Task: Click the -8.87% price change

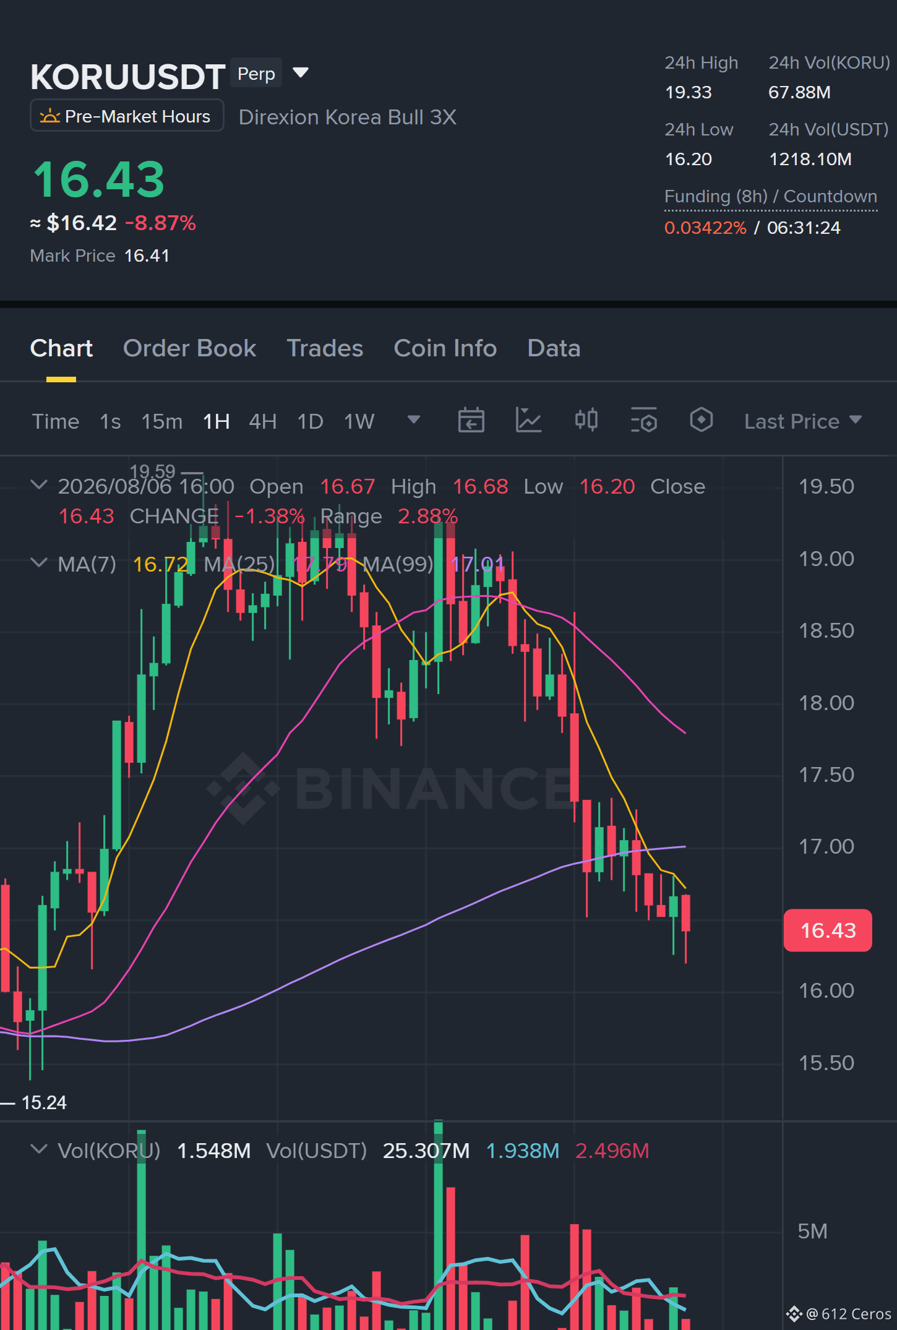Action: (x=161, y=223)
